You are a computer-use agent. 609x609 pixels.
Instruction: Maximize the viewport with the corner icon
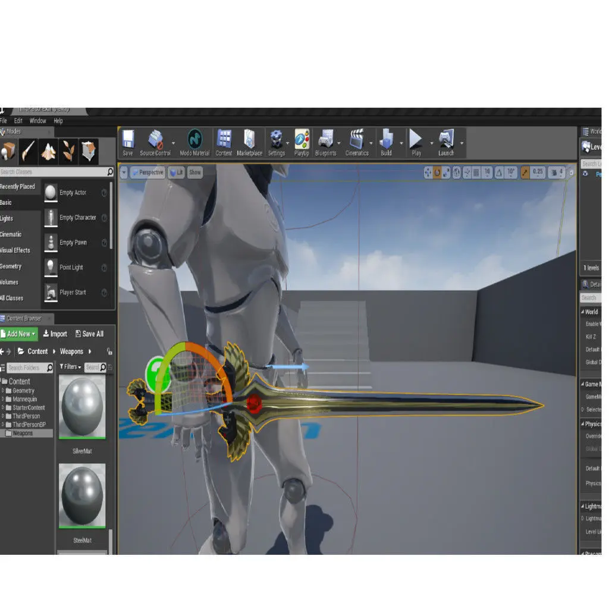[x=571, y=172]
